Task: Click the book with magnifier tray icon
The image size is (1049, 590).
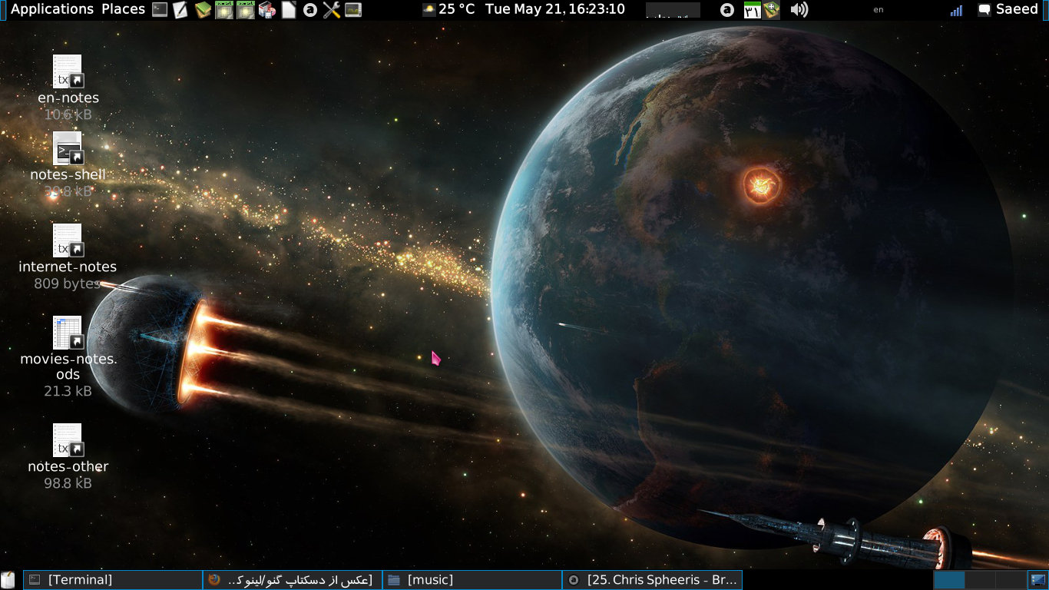Action: point(772,10)
